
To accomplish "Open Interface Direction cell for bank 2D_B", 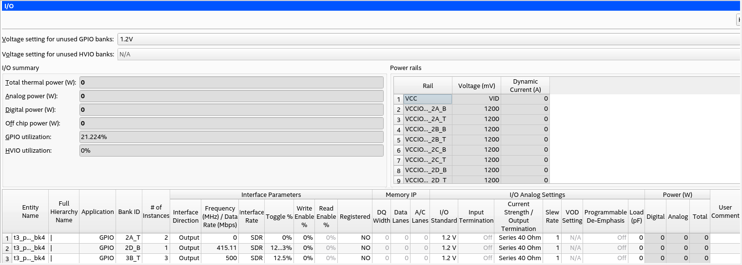I will pyautogui.click(x=185, y=248).
